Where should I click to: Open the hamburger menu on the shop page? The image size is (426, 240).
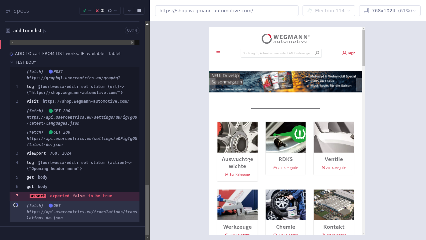218,53
